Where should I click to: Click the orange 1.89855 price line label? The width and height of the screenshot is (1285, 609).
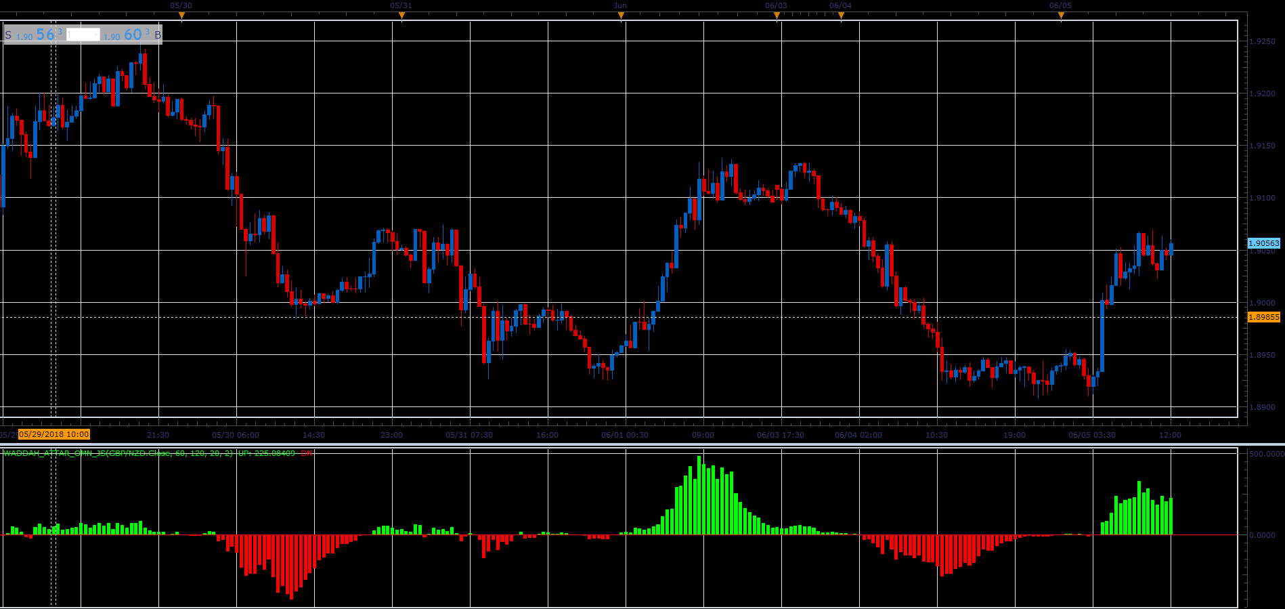point(1264,317)
